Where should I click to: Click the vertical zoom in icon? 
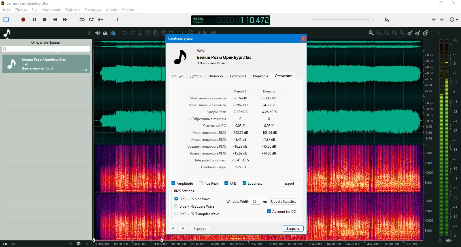(410, 33)
